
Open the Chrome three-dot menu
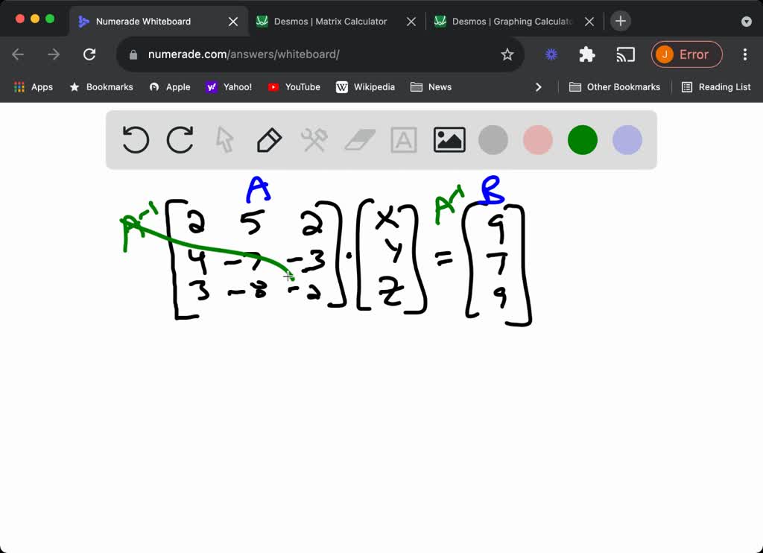(744, 54)
